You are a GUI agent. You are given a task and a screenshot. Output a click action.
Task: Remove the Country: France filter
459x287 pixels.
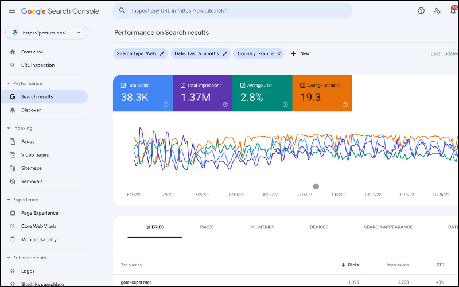point(279,53)
